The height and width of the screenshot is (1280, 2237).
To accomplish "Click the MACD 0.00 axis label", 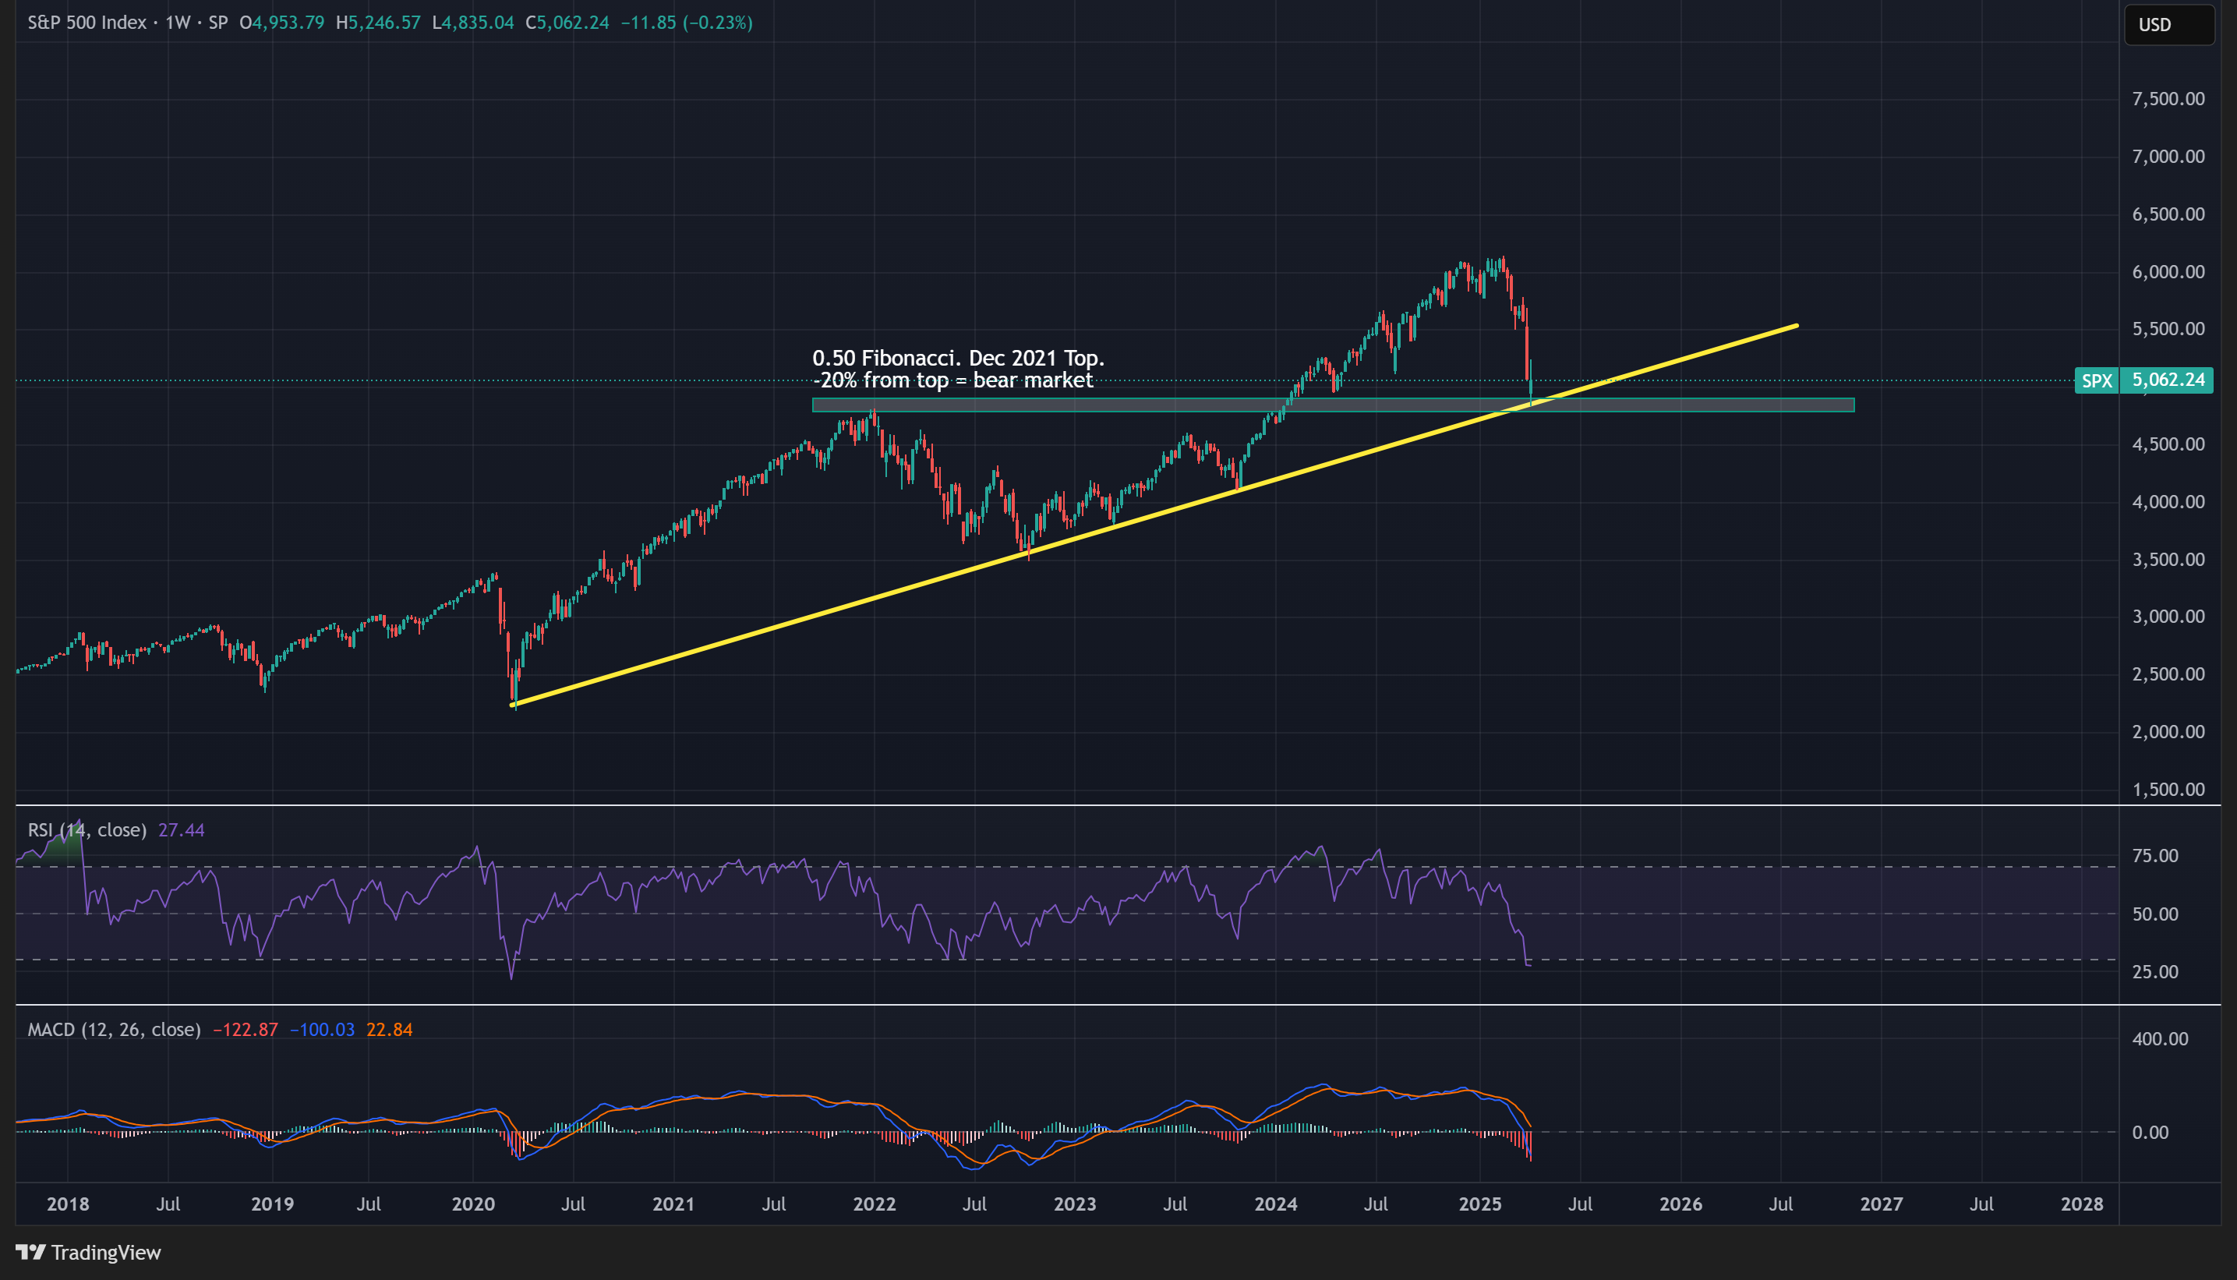I will pos(2150,1133).
